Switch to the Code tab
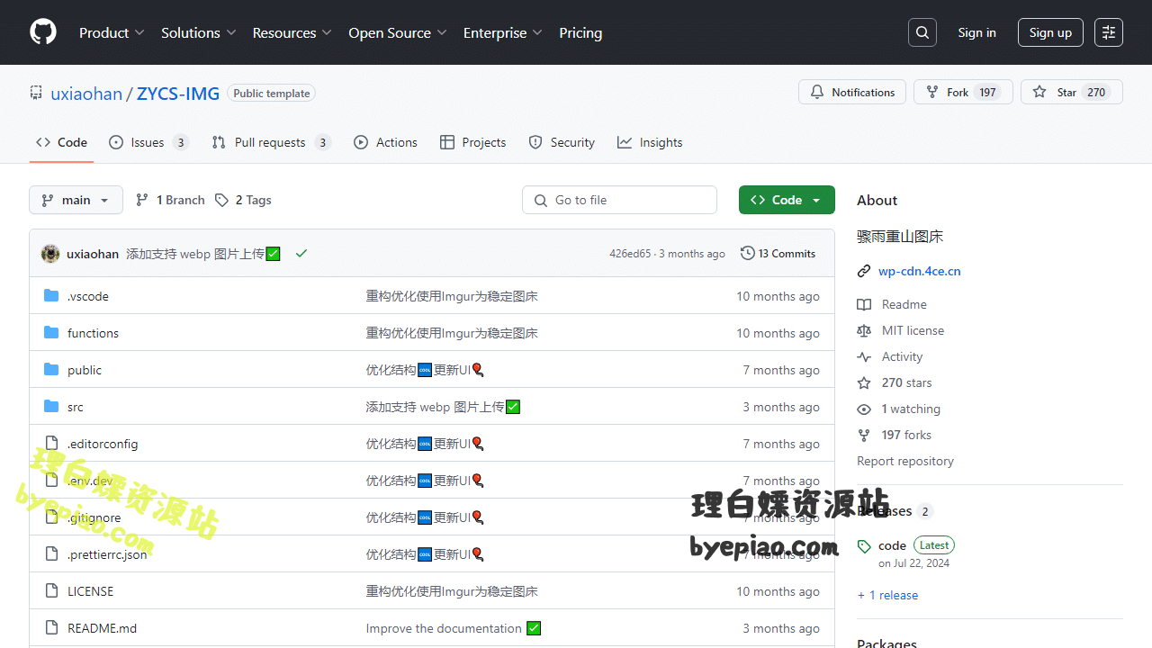The image size is (1152, 648). pos(61,142)
